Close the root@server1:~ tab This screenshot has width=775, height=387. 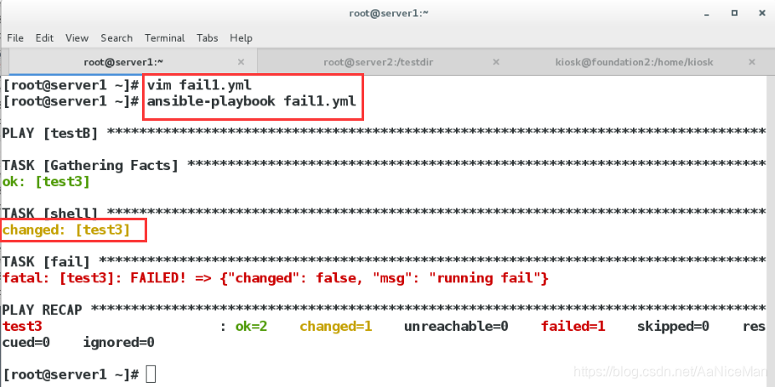(x=242, y=62)
